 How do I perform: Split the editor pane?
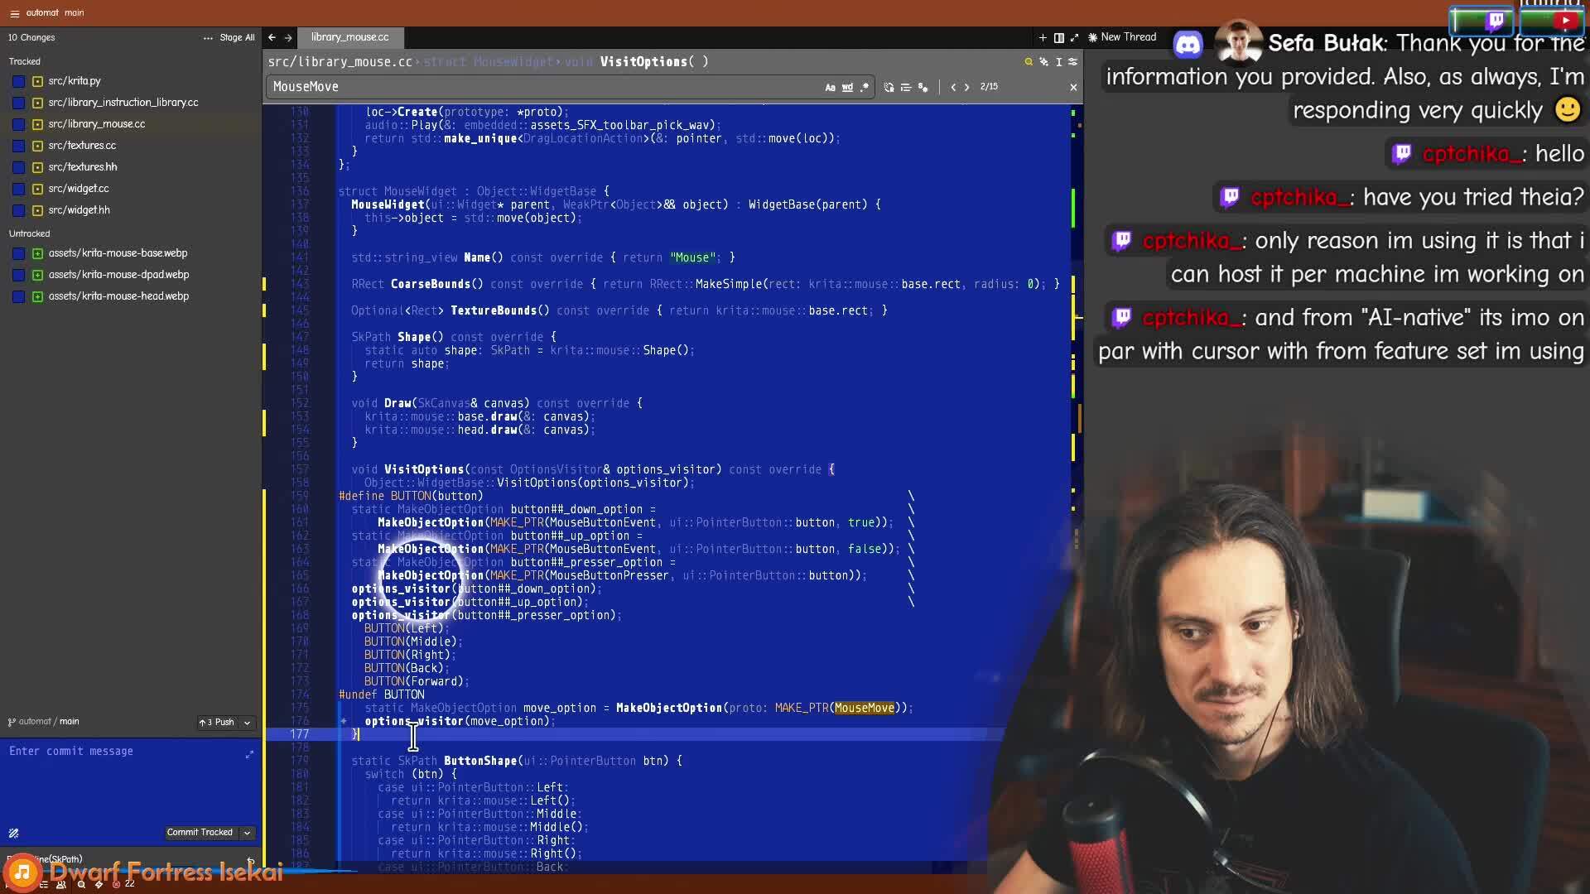[x=1058, y=37]
